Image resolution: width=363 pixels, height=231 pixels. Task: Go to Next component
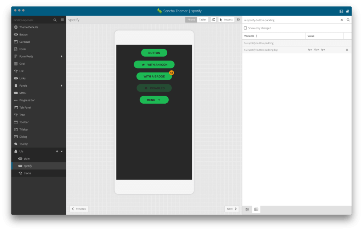click(x=232, y=209)
